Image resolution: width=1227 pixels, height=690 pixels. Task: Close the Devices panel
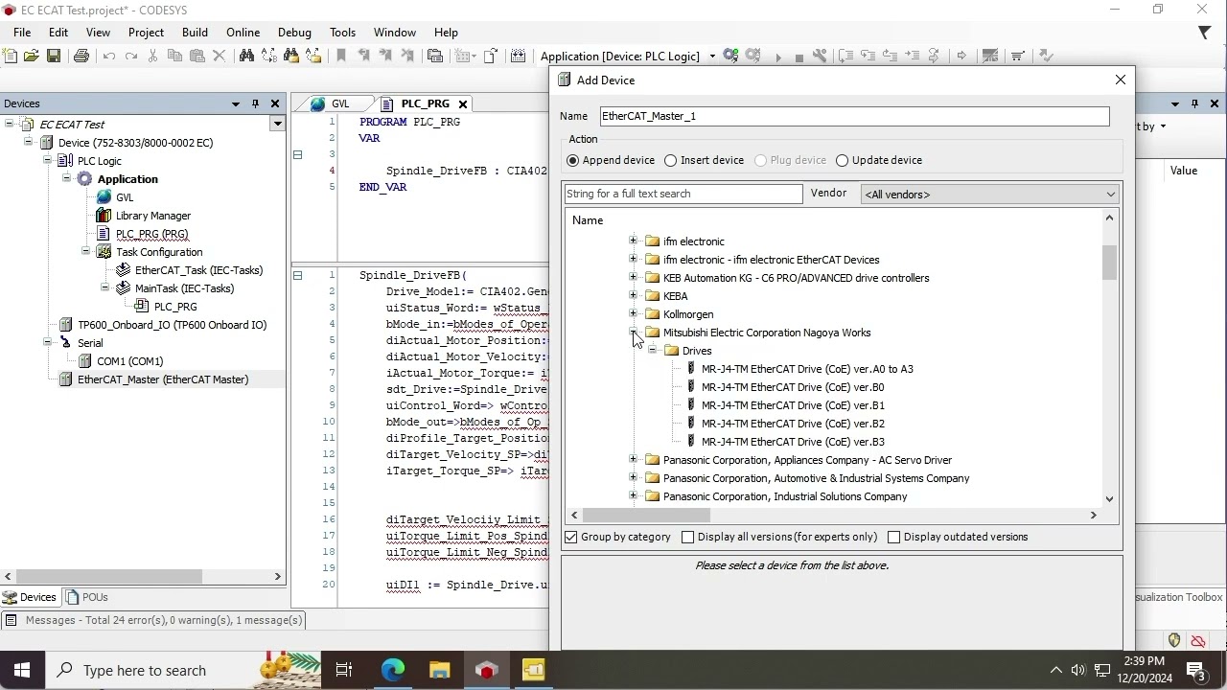coord(275,103)
